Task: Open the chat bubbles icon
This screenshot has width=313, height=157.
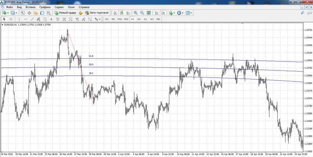Action: click(x=309, y=13)
